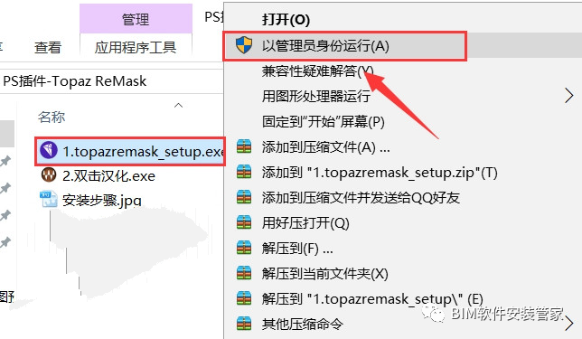Open the 应用程序工具 tab

136,48
